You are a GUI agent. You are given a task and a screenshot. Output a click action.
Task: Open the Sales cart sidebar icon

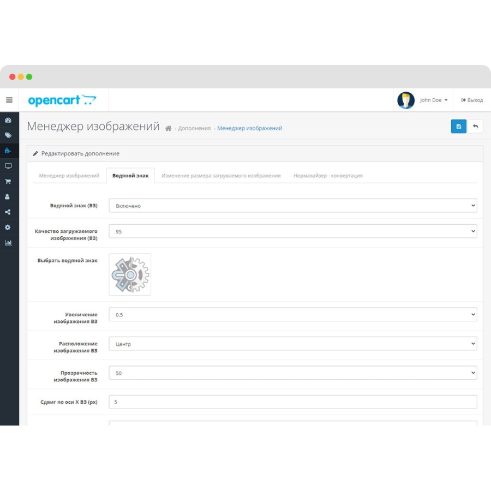pyautogui.click(x=8, y=181)
